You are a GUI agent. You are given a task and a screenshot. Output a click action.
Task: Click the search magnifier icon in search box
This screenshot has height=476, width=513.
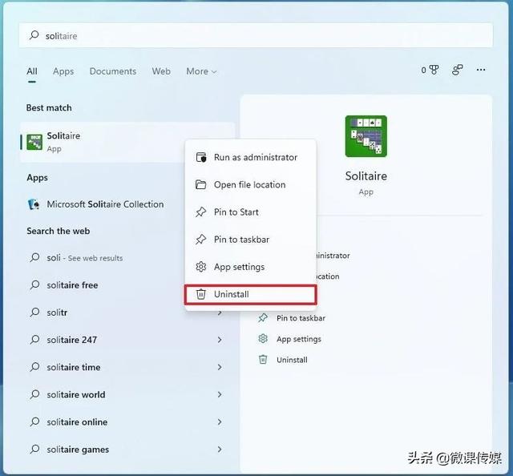point(34,35)
